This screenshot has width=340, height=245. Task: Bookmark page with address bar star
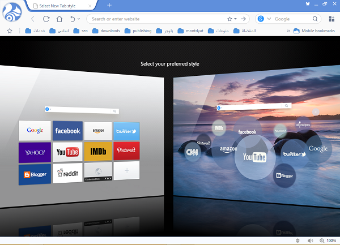229,19
